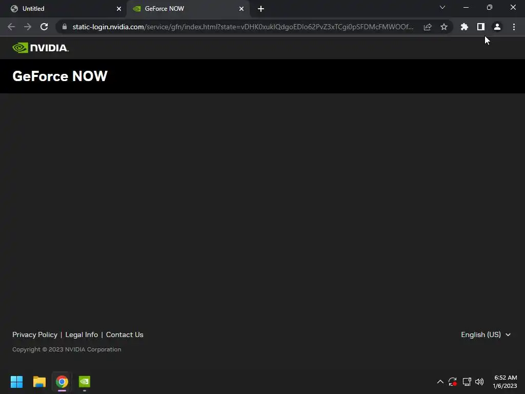Minimize the Chrome window
The image size is (525, 394).
point(466,7)
